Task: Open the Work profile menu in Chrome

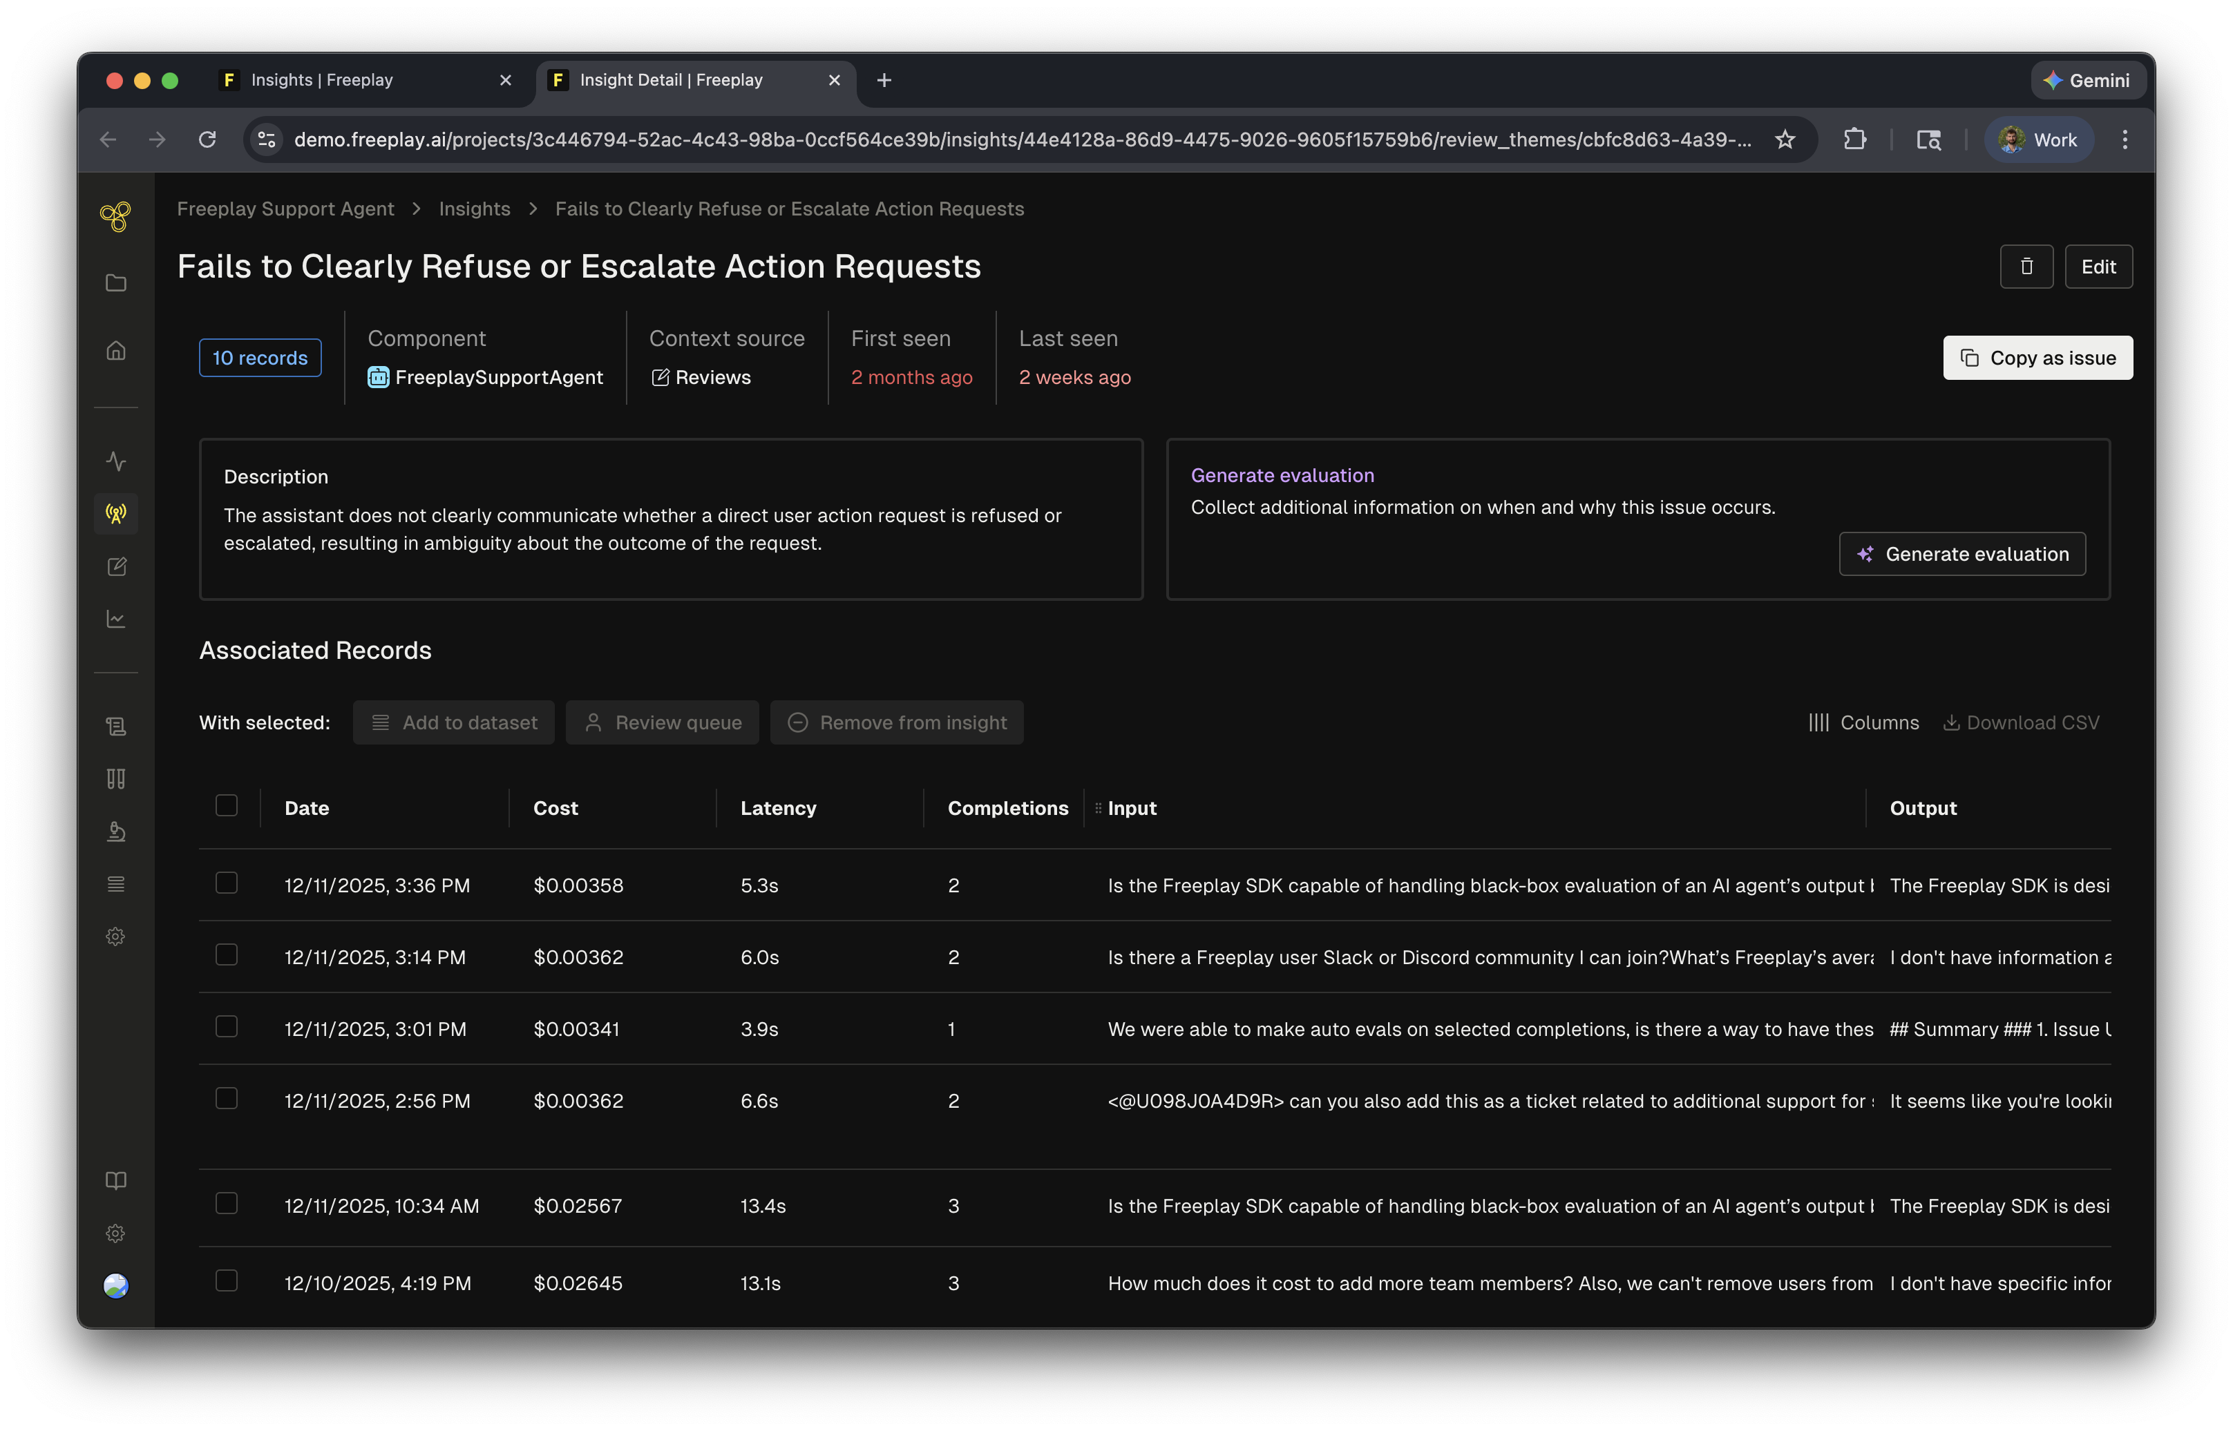Action: [x=2037, y=140]
